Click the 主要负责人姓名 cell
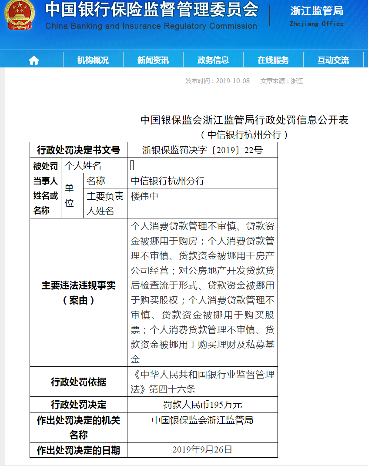Image resolution: width=368 pixels, height=466 pixels. [105, 203]
